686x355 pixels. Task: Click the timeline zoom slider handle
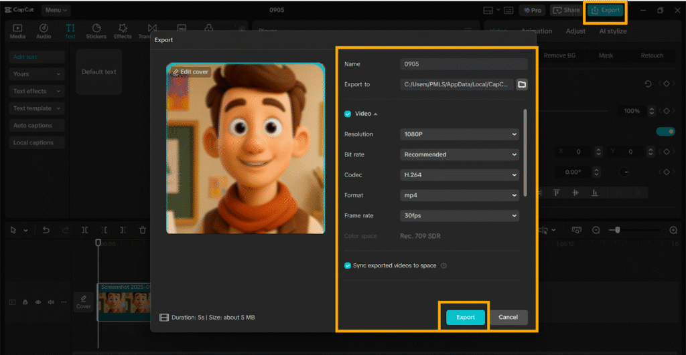(617, 230)
